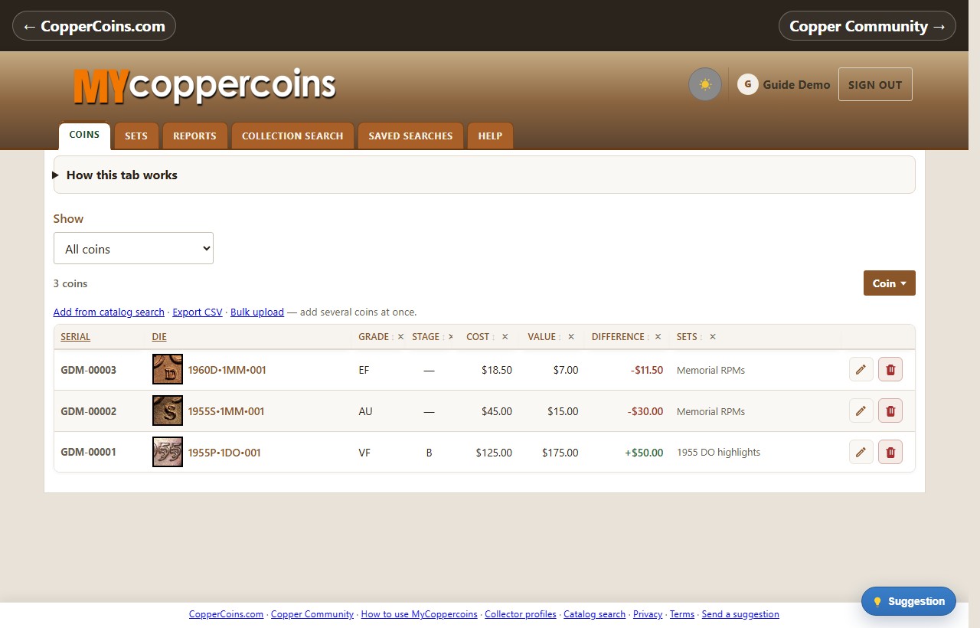Viewport: 980px width, 628px height.
Task: Open the COLLECTION SEARCH tab
Action: [292, 136]
